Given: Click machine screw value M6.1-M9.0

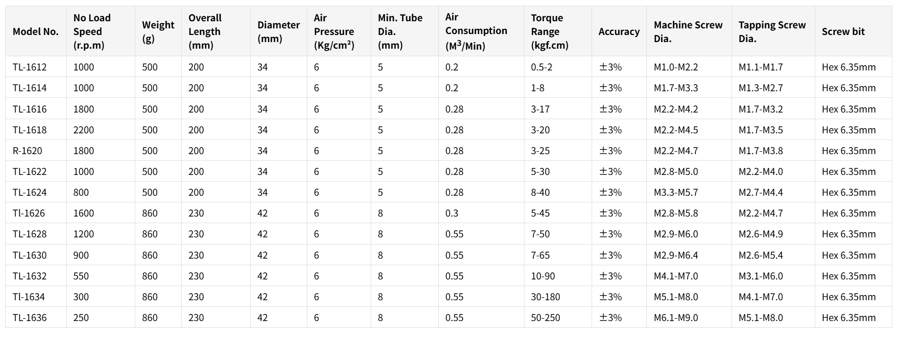Looking at the screenshot, I should pos(676,318).
